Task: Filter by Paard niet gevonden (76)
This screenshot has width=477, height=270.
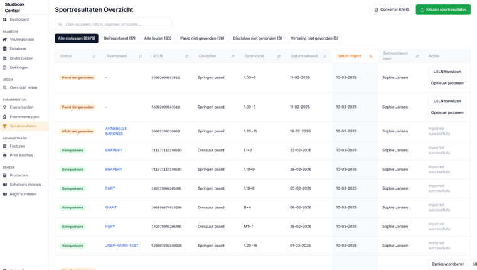Action: pos(202,38)
